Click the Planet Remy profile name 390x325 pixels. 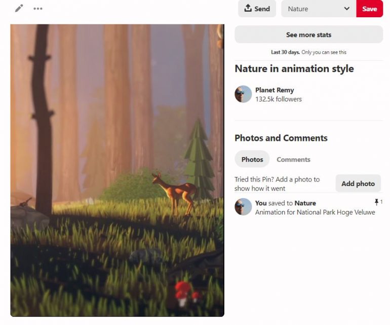pos(275,90)
